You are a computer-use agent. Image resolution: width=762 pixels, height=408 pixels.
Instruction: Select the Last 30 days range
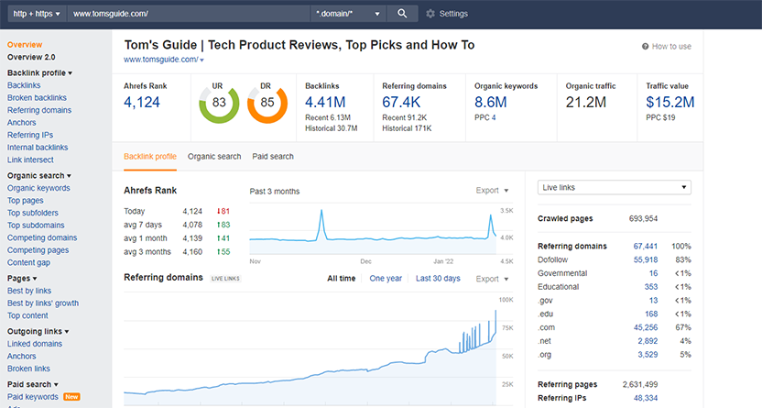coord(438,279)
